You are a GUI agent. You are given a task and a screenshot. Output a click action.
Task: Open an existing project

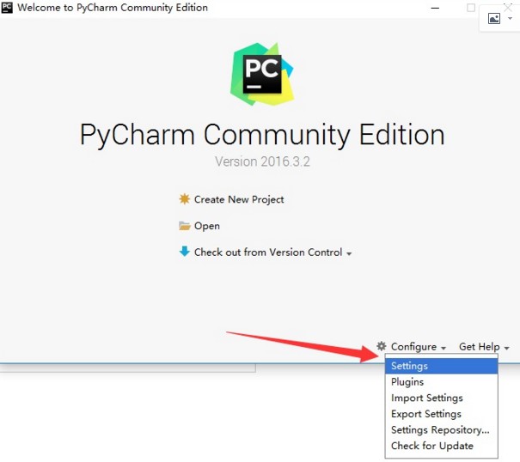pos(207,226)
